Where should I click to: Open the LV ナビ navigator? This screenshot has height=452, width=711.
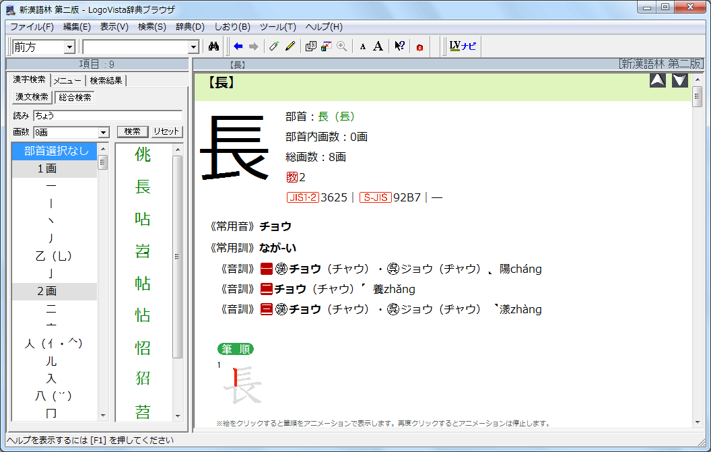463,46
